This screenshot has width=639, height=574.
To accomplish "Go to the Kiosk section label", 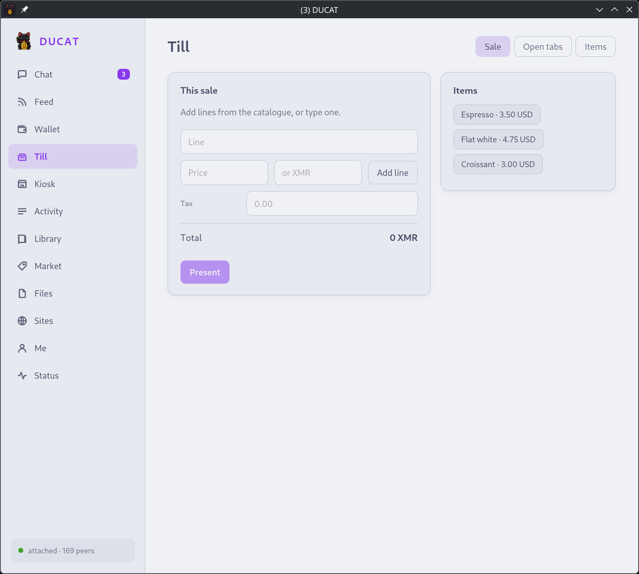I will (45, 184).
